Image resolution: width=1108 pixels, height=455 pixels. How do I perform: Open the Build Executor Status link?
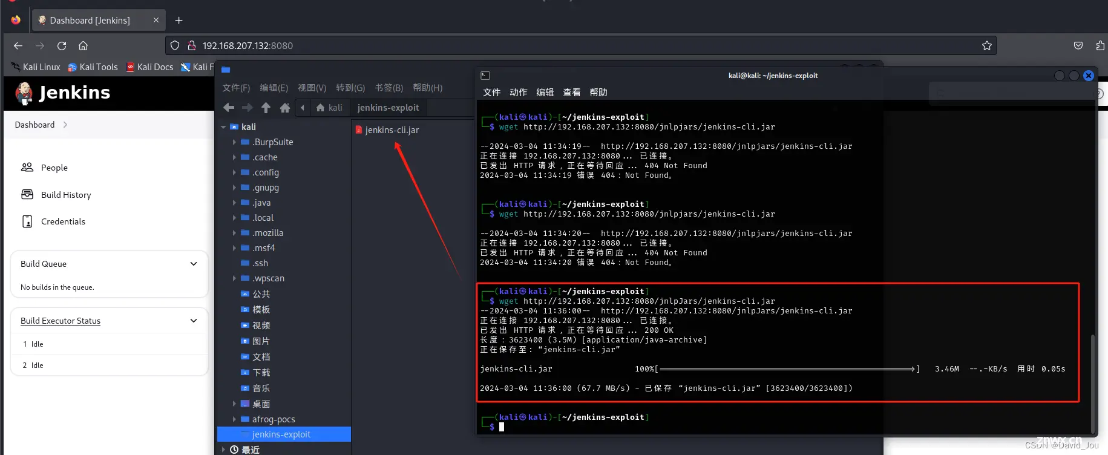(61, 321)
